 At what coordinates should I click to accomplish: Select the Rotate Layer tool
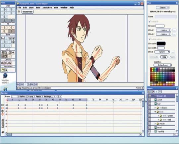click(10, 52)
